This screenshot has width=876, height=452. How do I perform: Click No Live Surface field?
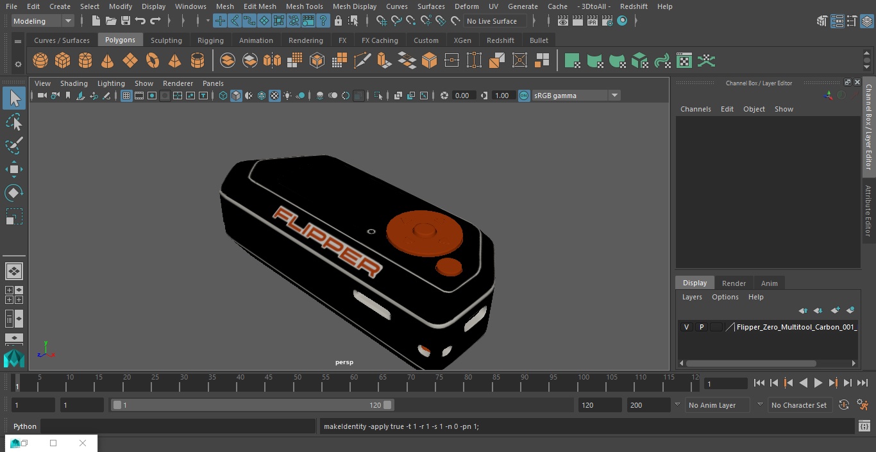click(494, 21)
